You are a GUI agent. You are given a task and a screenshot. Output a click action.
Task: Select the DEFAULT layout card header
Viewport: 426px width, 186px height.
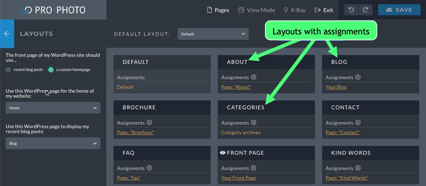pyautogui.click(x=162, y=62)
